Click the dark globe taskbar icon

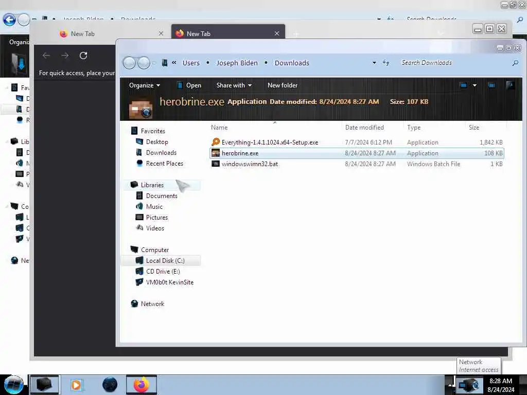pos(110,385)
